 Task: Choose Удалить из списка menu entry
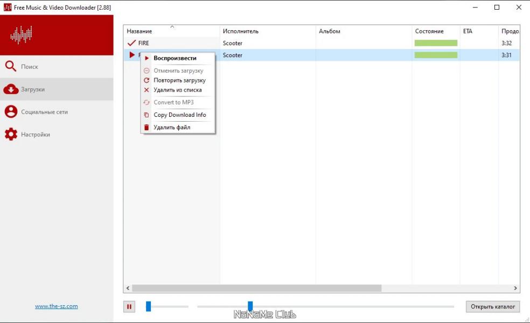[x=178, y=90]
